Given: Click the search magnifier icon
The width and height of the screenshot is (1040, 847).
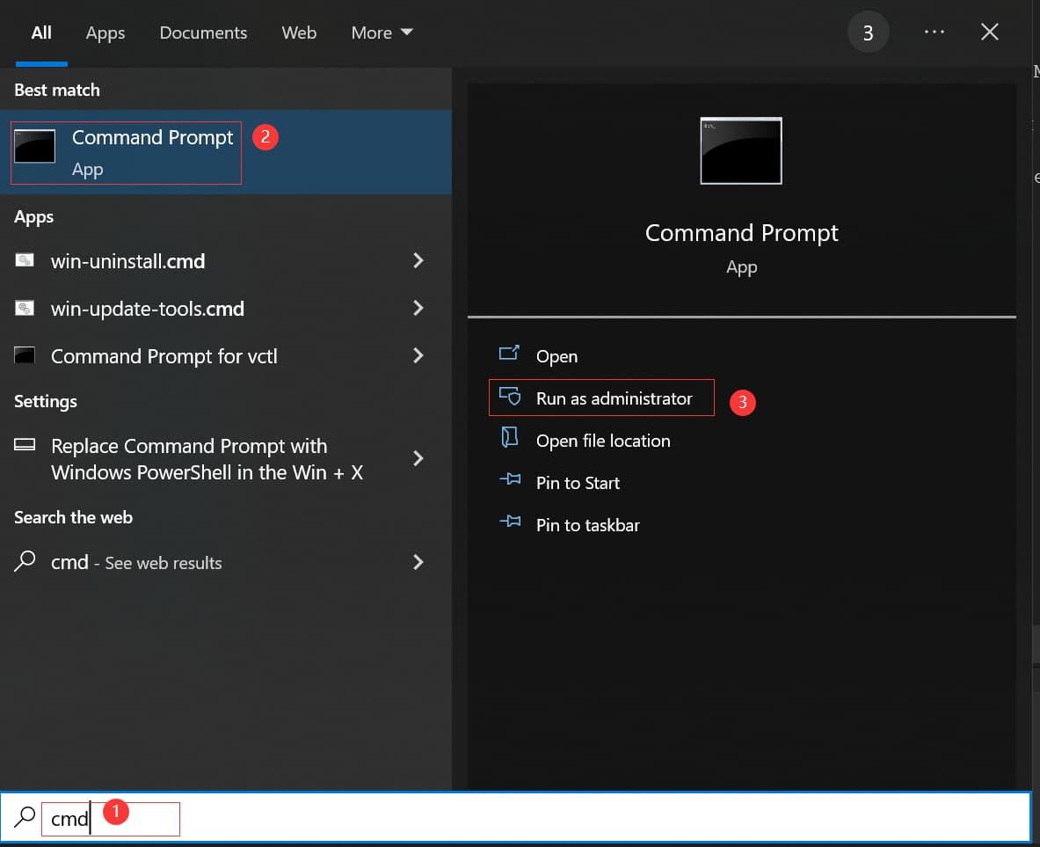Looking at the screenshot, I should (x=23, y=818).
